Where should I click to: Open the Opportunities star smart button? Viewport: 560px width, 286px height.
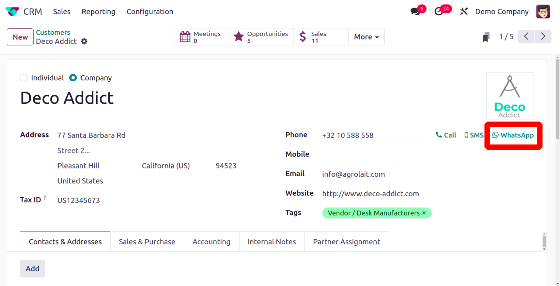coord(261,37)
